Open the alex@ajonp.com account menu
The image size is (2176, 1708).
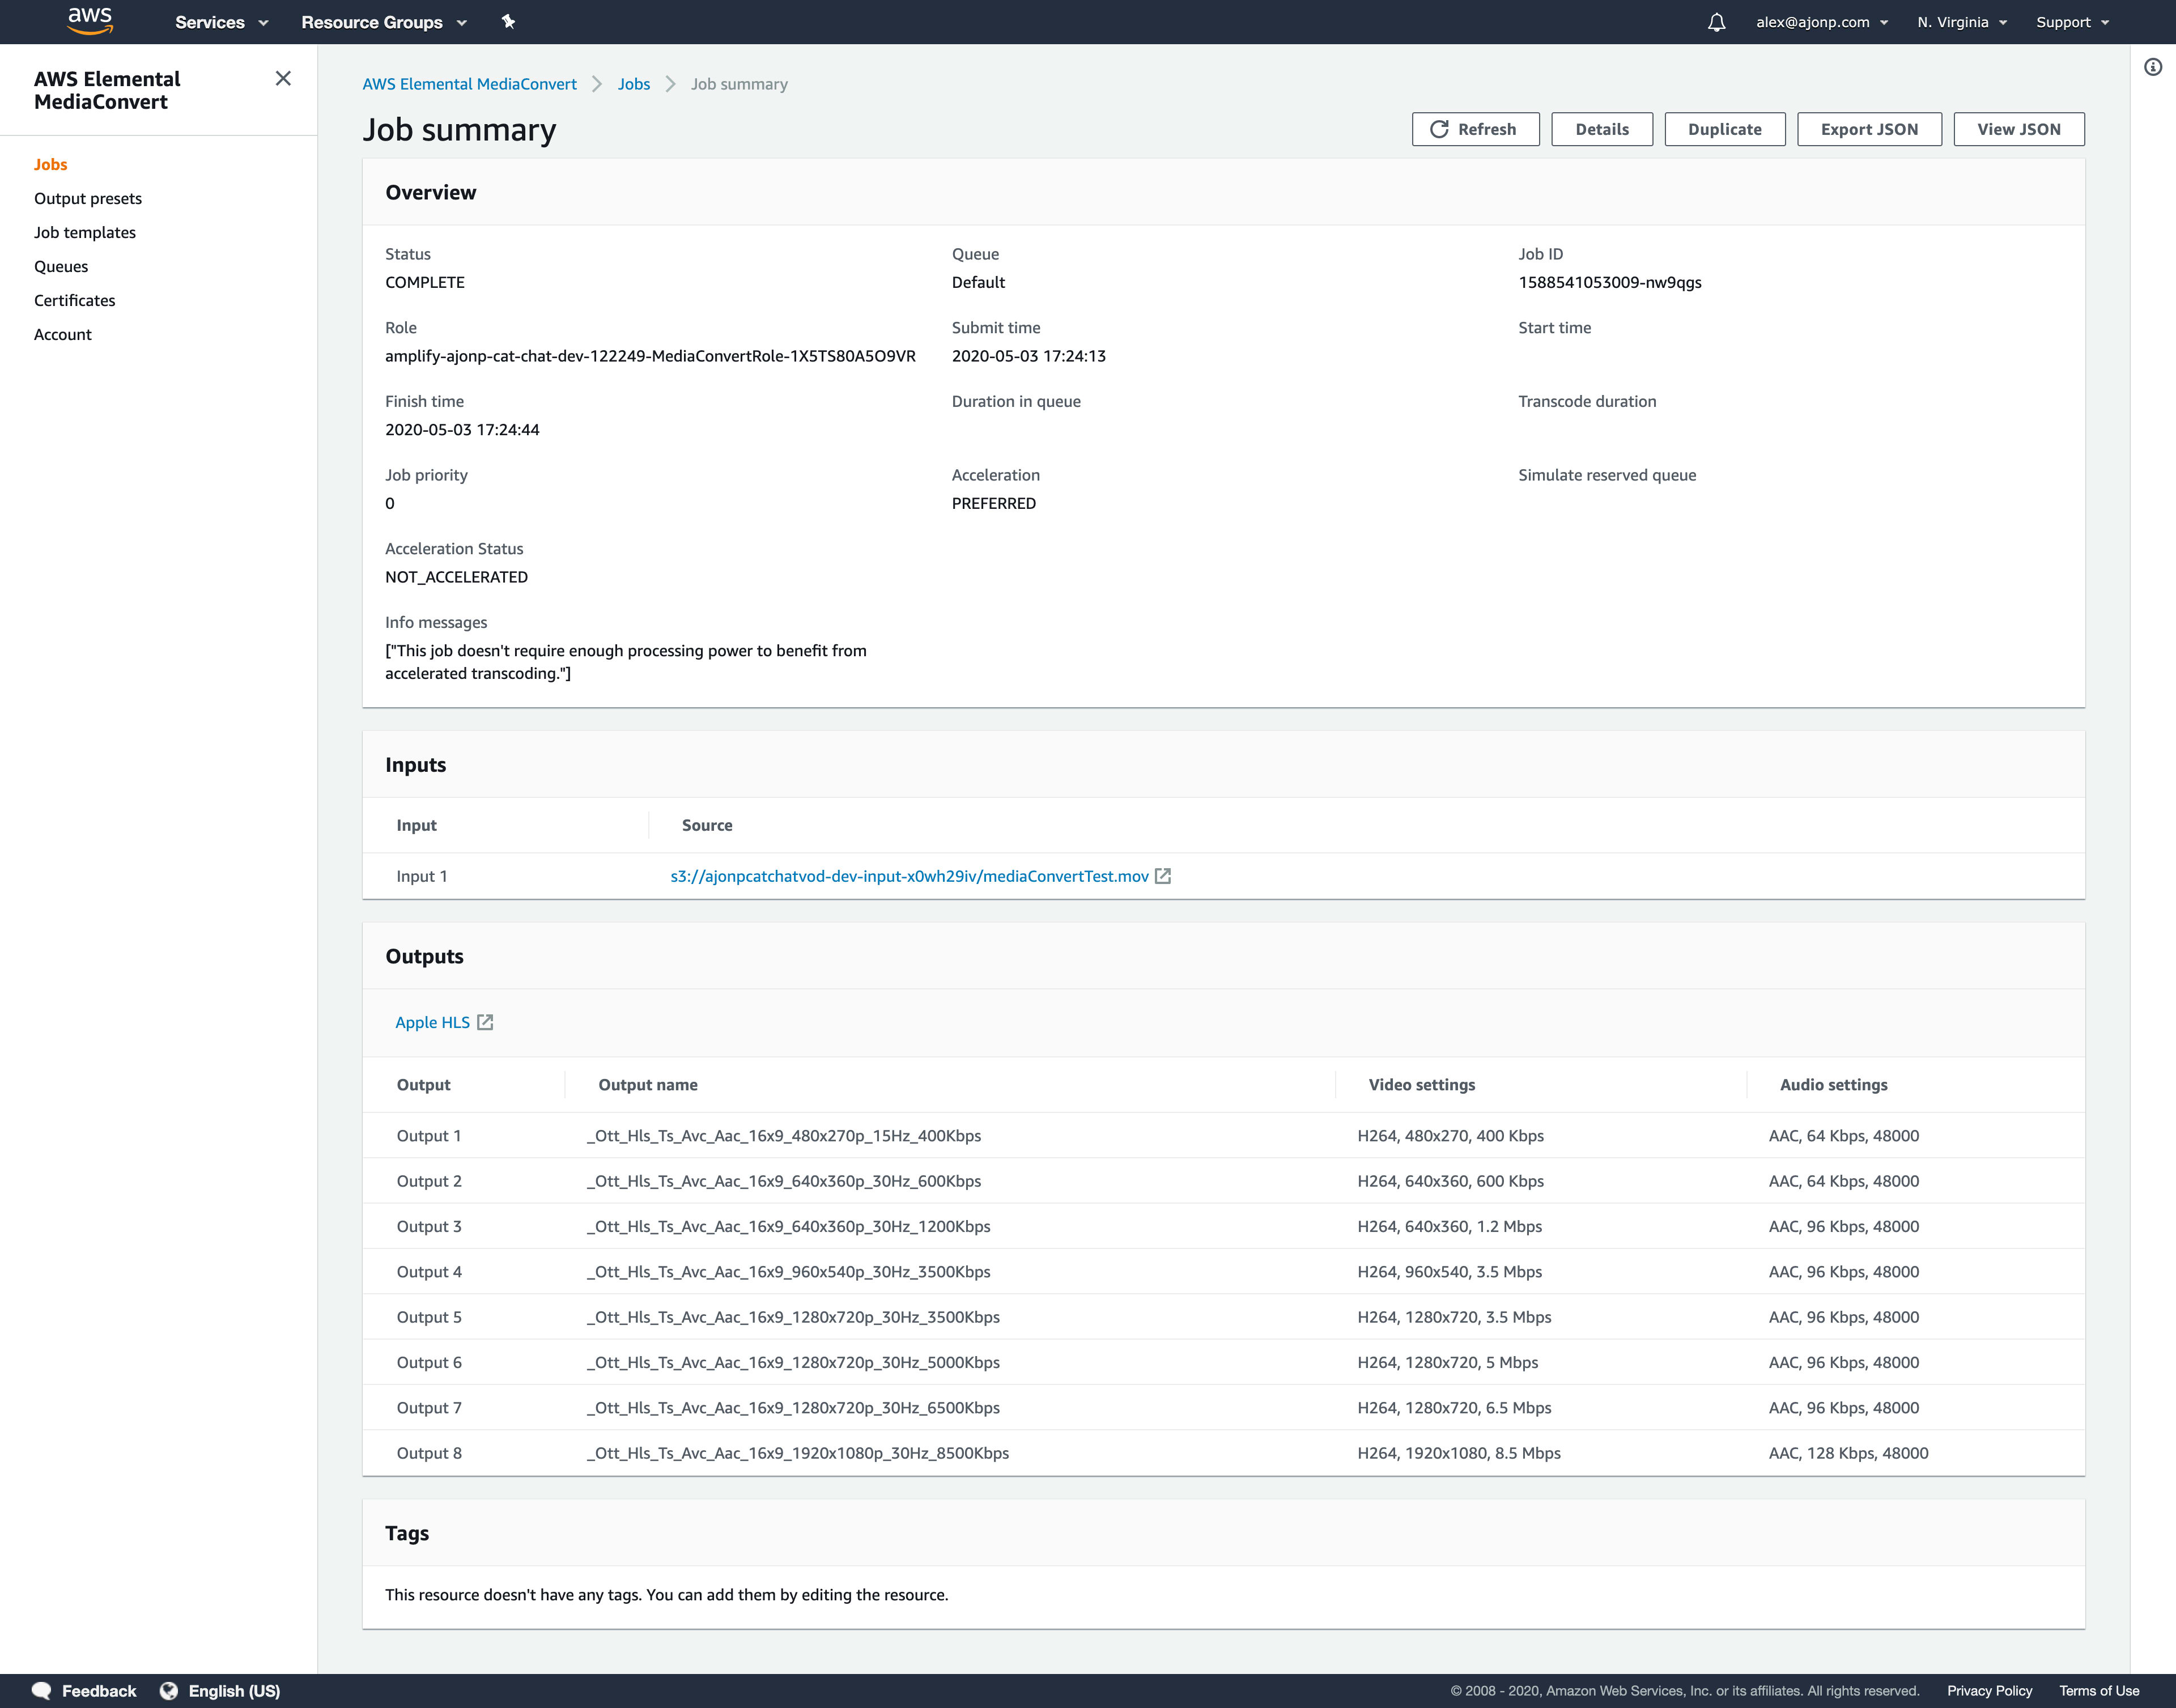click(x=1822, y=22)
